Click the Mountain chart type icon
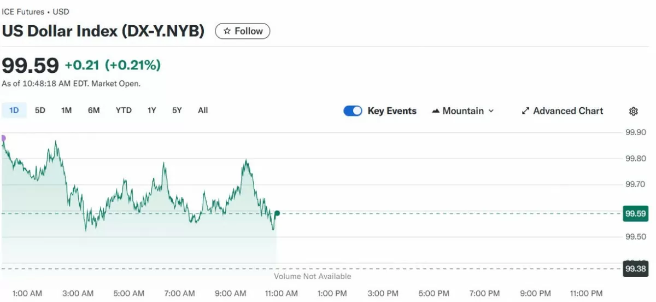This screenshot has height=302, width=656. point(436,111)
